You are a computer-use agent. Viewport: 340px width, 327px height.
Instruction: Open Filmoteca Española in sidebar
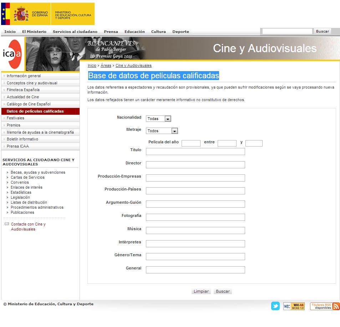(23, 90)
